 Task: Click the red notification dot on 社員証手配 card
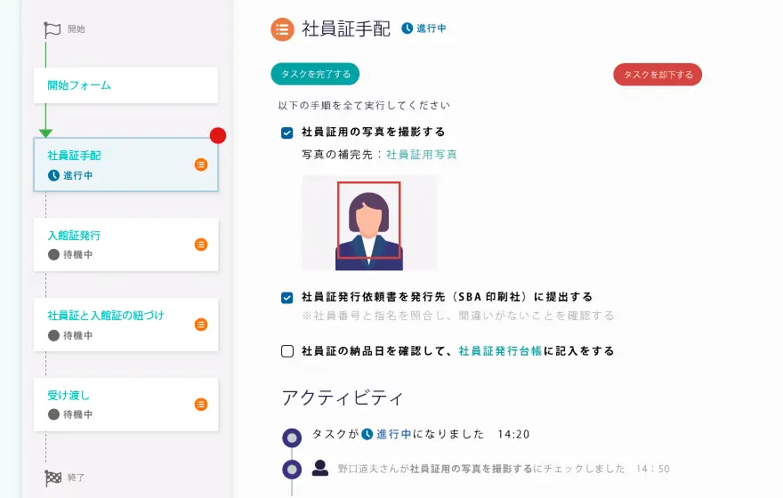(218, 136)
